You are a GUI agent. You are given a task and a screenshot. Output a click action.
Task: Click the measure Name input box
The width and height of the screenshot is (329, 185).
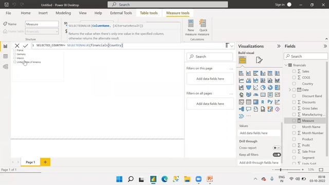point(42,24)
